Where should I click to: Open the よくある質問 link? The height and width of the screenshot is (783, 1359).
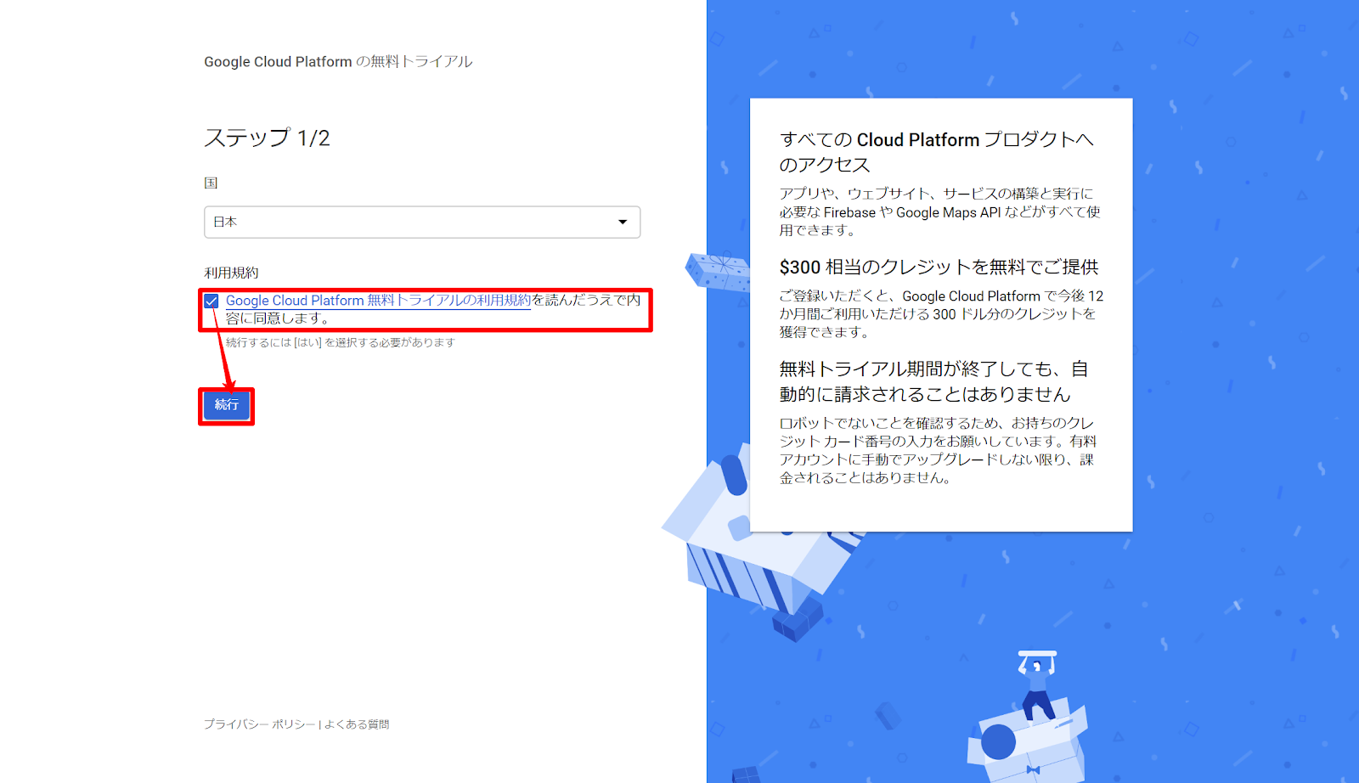[357, 724]
